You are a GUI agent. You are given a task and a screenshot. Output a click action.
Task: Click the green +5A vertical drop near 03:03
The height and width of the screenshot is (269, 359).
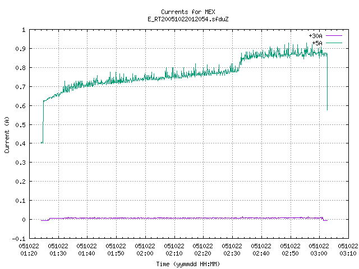coord(327,82)
